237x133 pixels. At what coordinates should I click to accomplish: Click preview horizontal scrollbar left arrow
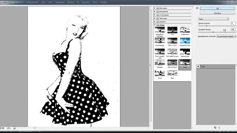click(x=36, y=128)
